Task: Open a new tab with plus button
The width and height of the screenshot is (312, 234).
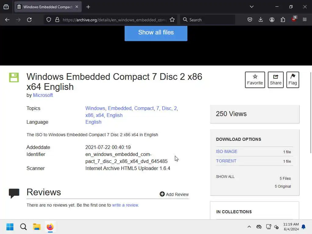Action: (x=88, y=7)
